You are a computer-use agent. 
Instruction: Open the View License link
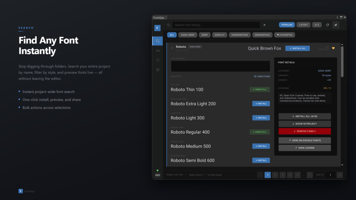pos(305,148)
